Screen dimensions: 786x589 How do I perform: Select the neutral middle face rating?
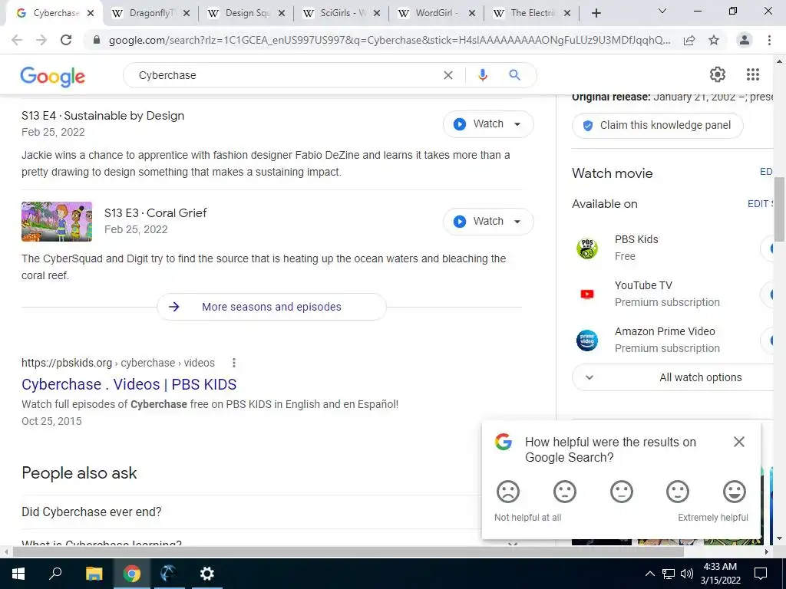[621, 492]
